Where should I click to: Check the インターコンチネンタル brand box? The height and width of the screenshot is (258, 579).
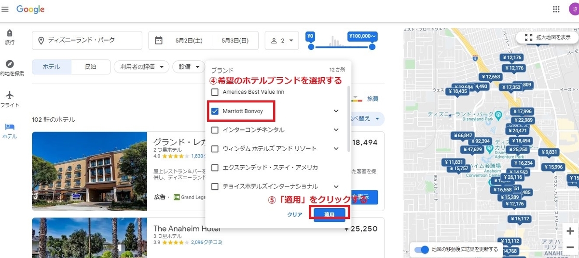click(215, 130)
